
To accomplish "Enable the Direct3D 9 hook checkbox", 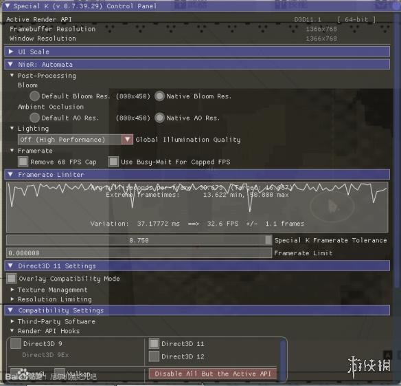I will point(16,343).
